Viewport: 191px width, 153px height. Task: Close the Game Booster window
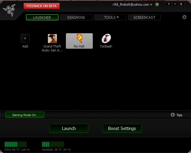click(181, 4)
